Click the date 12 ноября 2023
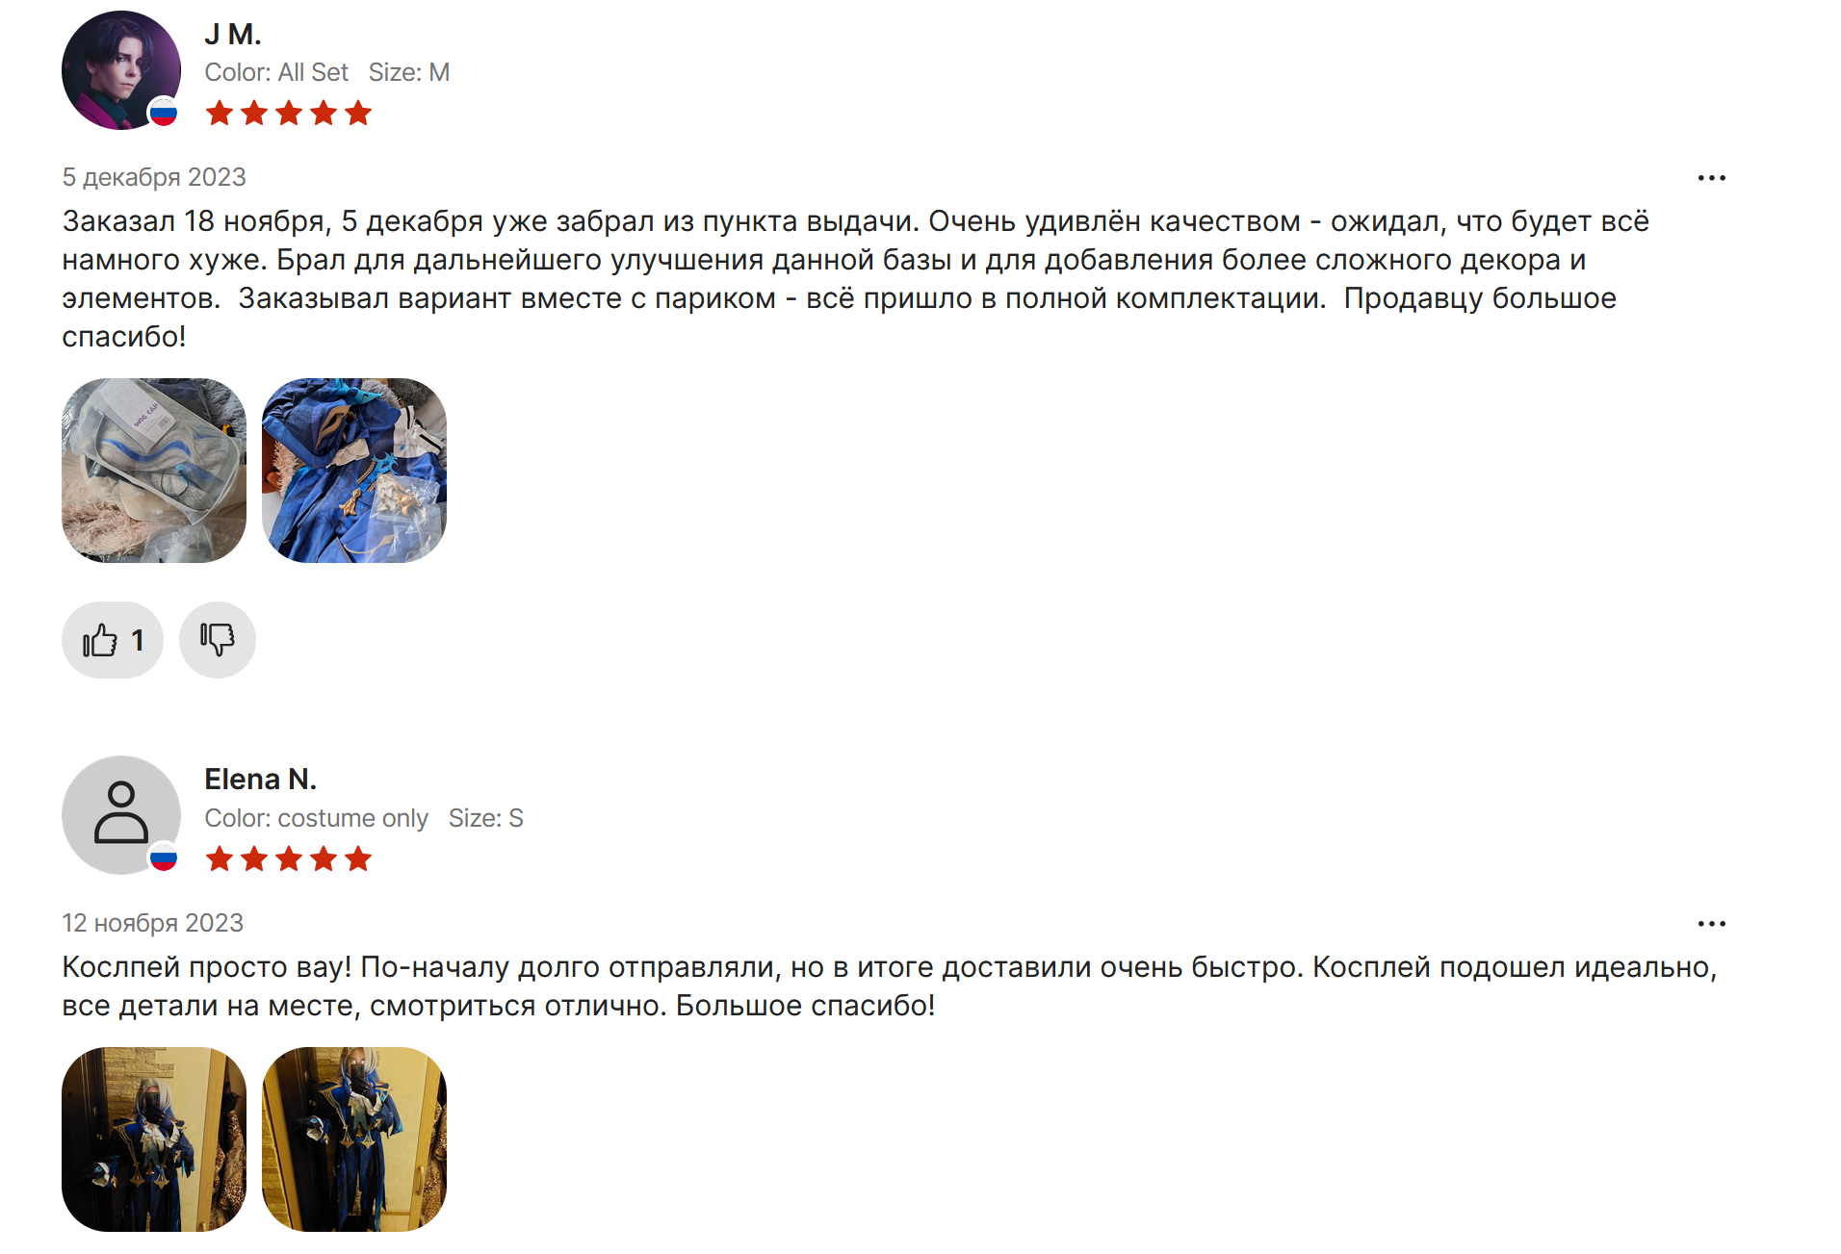This screenshot has height=1254, width=1841. pyautogui.click(x=153, y=923)
